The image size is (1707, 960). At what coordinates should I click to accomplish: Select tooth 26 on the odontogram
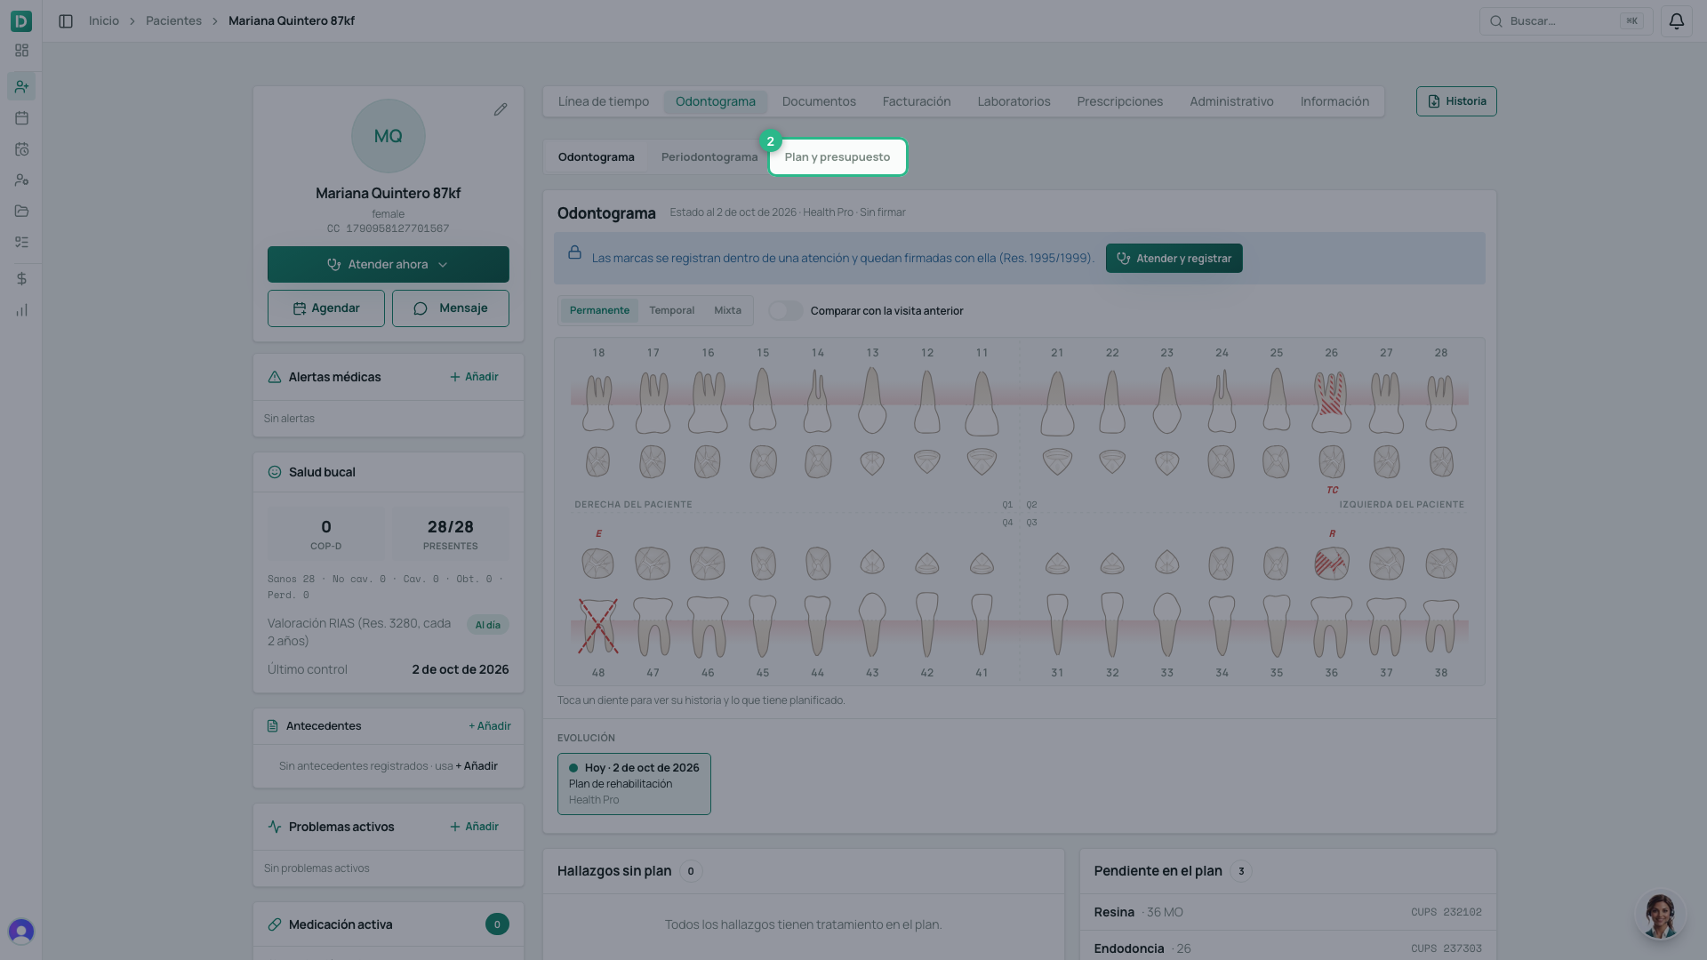click(x=1331, y=402)
